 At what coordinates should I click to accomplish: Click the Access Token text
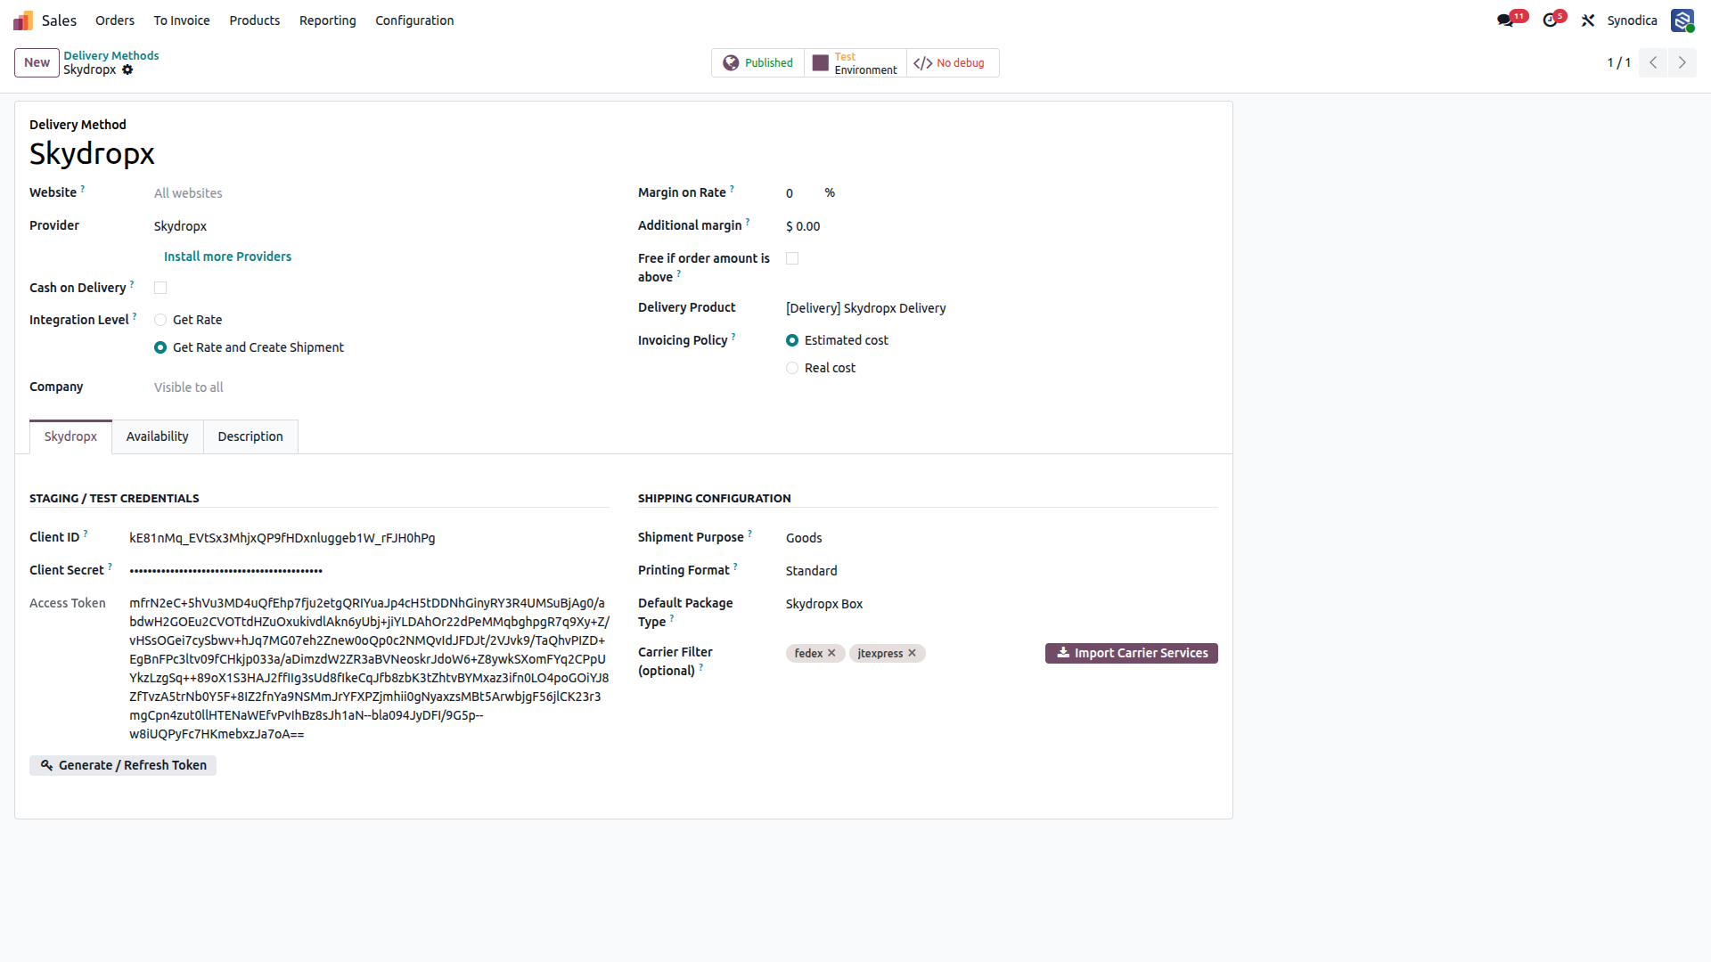tap(369, 668)
